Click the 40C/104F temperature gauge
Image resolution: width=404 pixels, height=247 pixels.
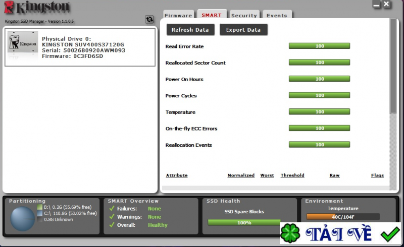343,217
